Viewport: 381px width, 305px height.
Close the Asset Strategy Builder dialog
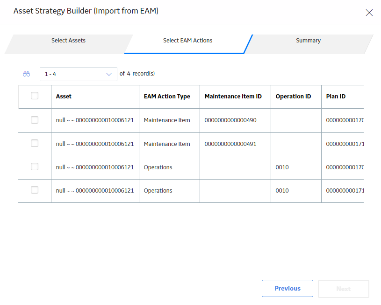pyautogui.click(x=369, y=13)
